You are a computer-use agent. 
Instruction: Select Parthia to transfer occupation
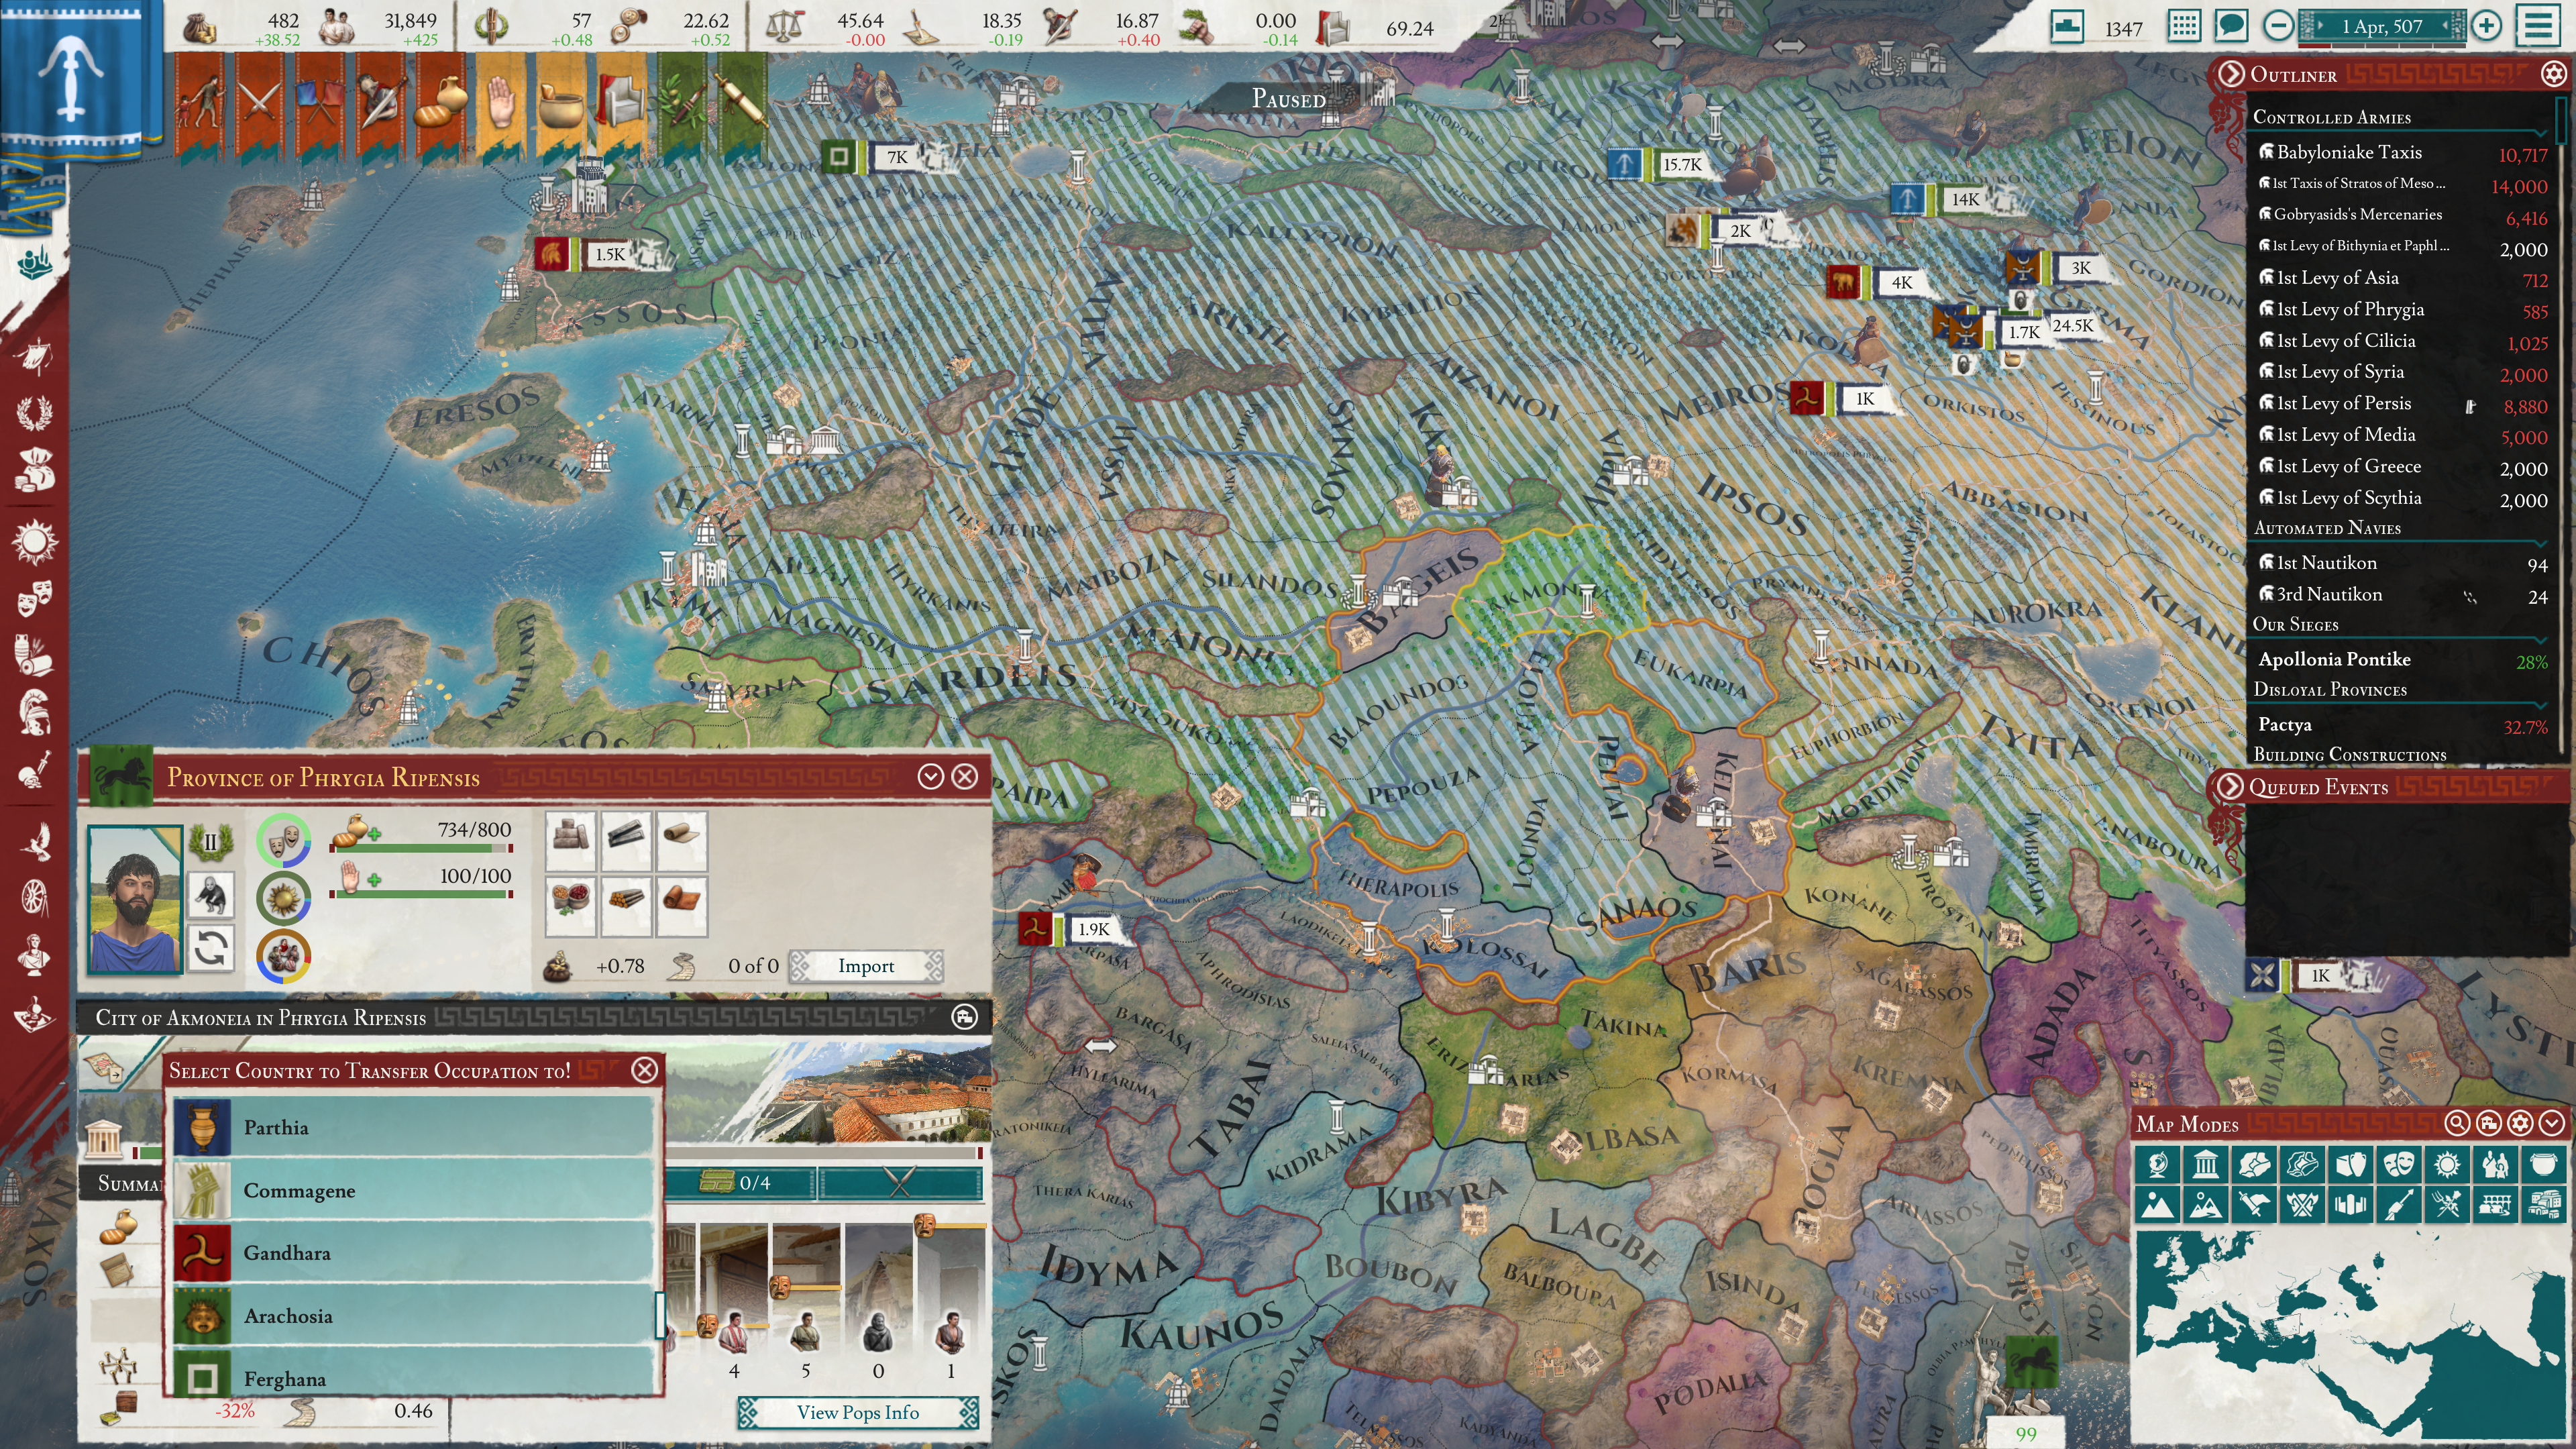pyautogui.click(x=414, y=1127)
